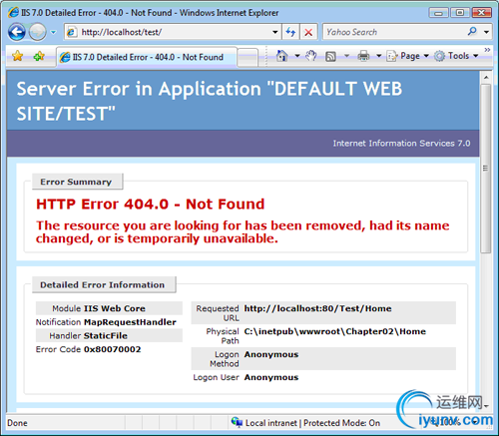Click the Done status bar text
499x436 pixels.
pyautogui.click(x=17, y=423)
